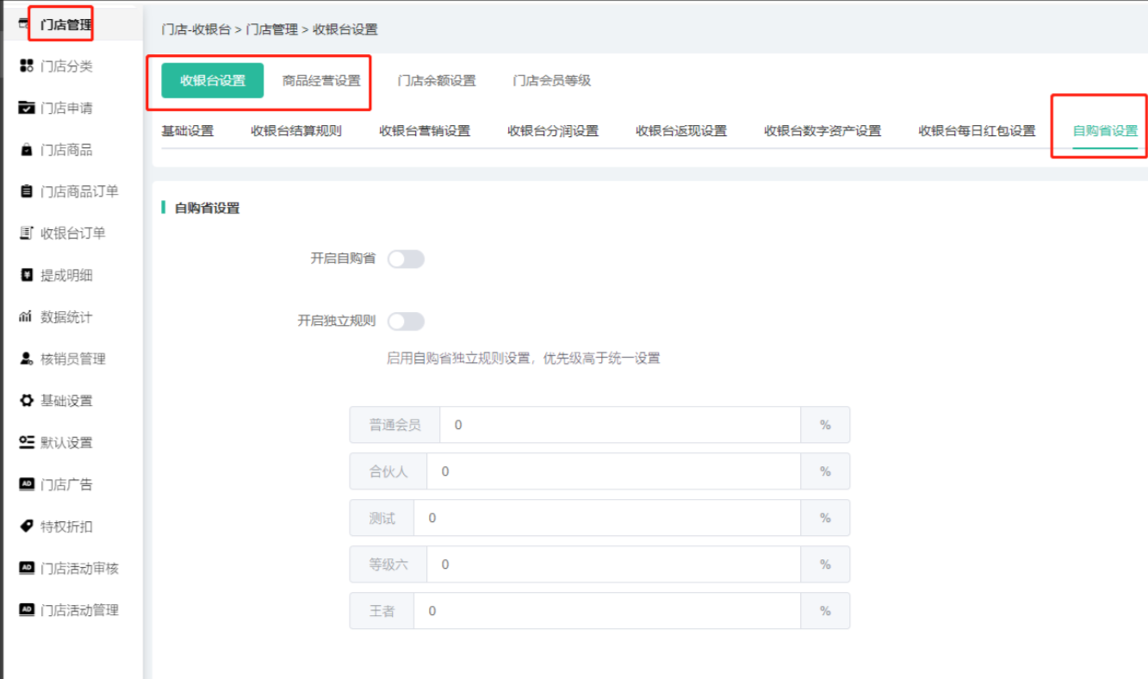1148x679 pixels.
Task: Click the 数据统计 chart icon
Action: coord(26,317)
